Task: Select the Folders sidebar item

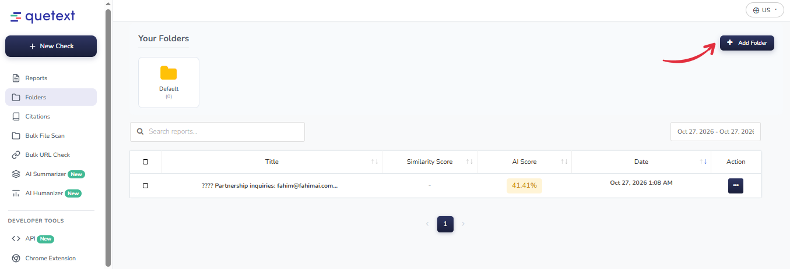Action: (51, 97)
